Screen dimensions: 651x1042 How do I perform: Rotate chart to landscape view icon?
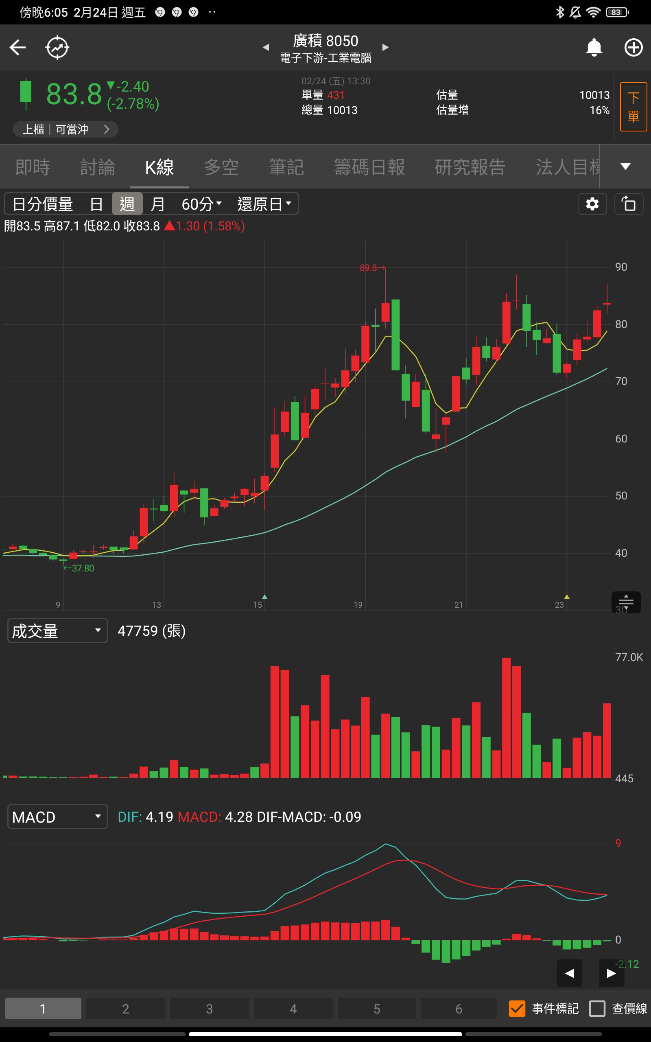[x=628, y=204]
